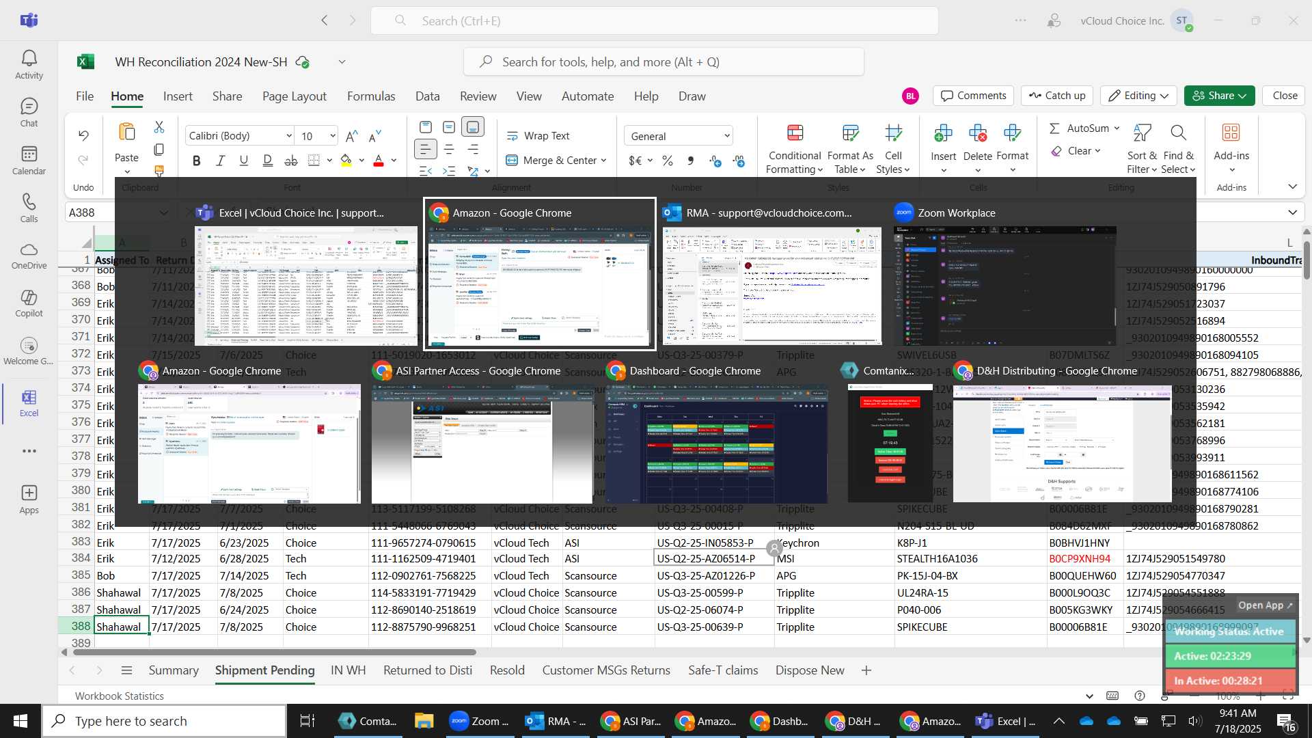The image size is (1312, 738).
Task: Toggle center horizontal alignment
Action: tap(449, 149)
